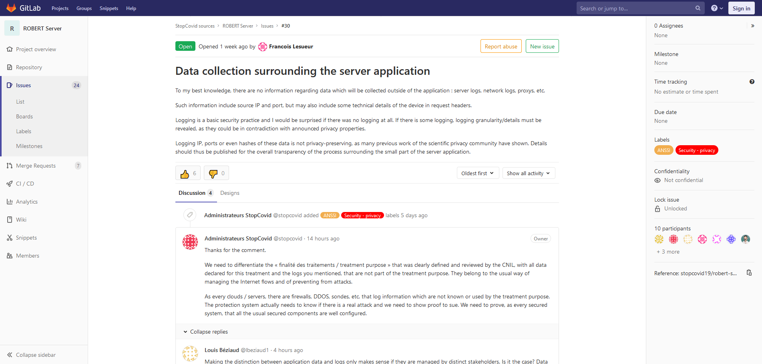
Task: Click the Issues icon in the sidebar
Action: tap(10, 85)
